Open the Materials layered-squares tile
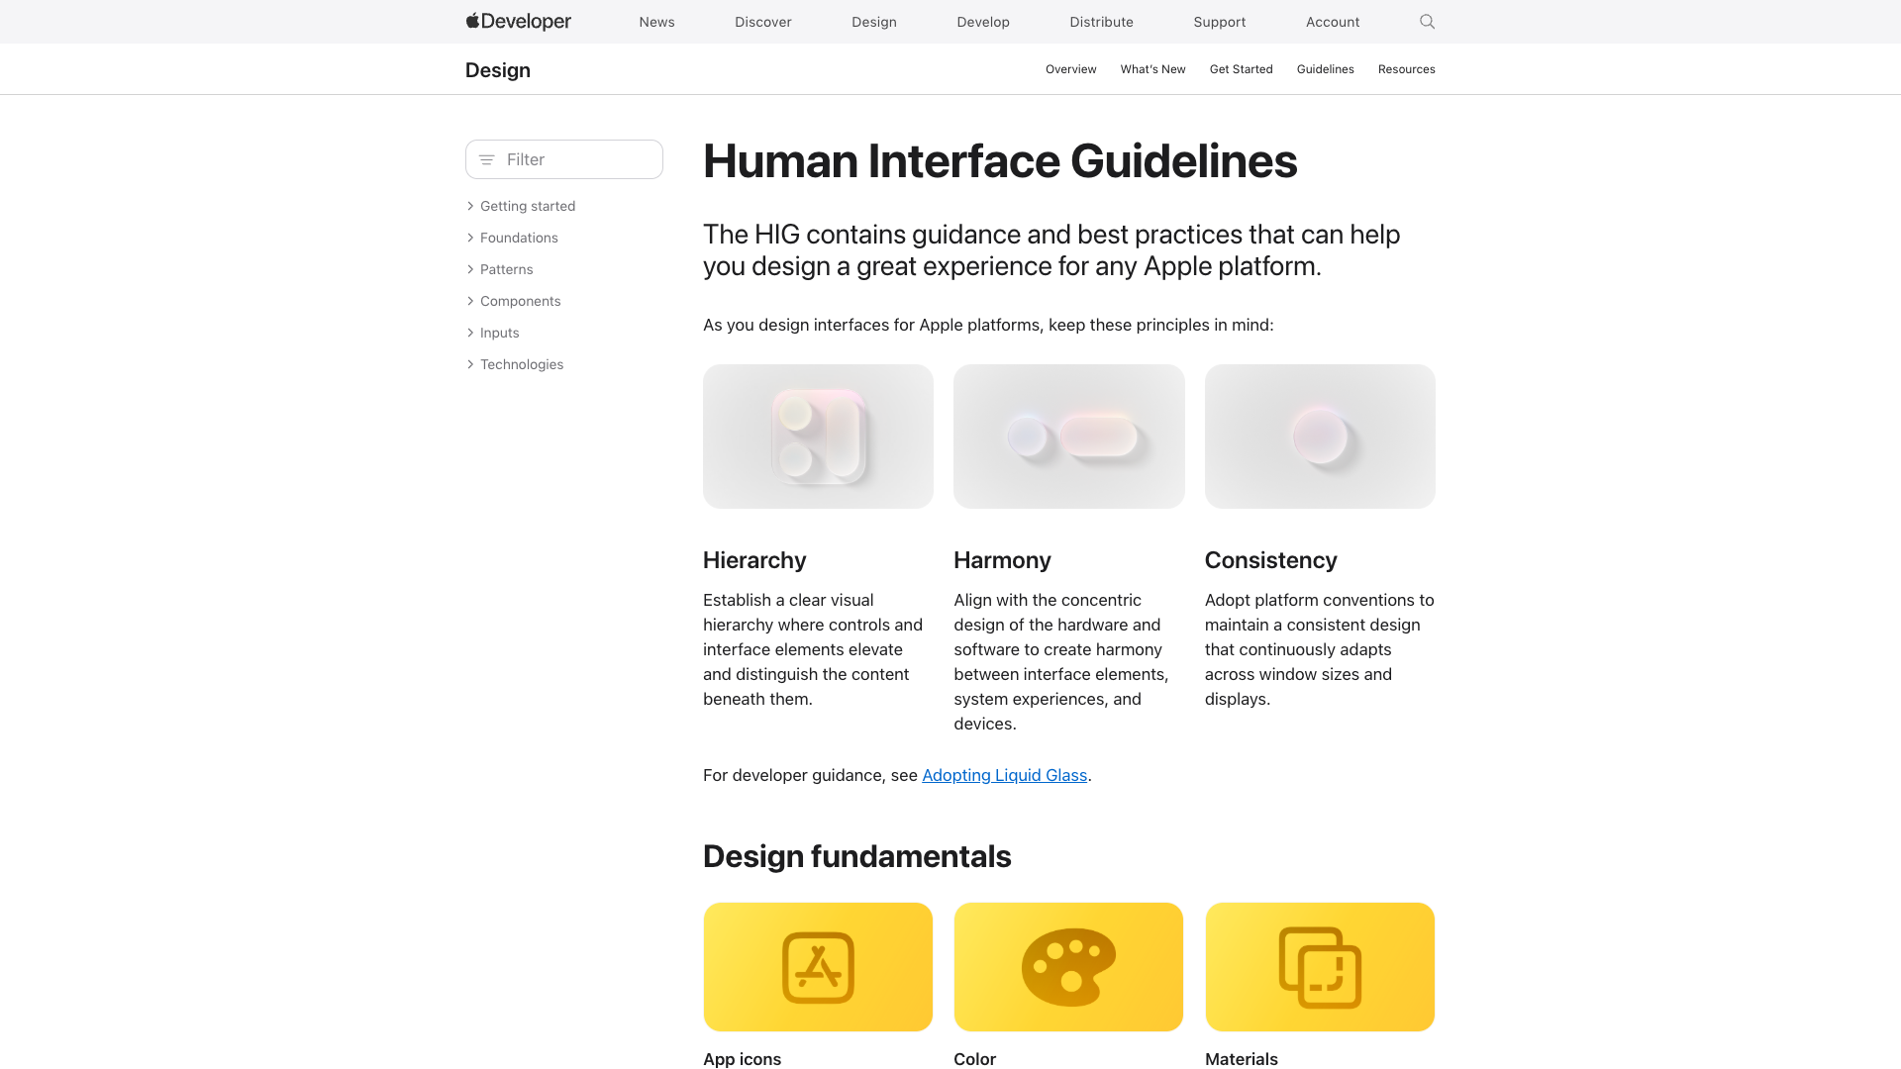 click(x=1320, y=967)
